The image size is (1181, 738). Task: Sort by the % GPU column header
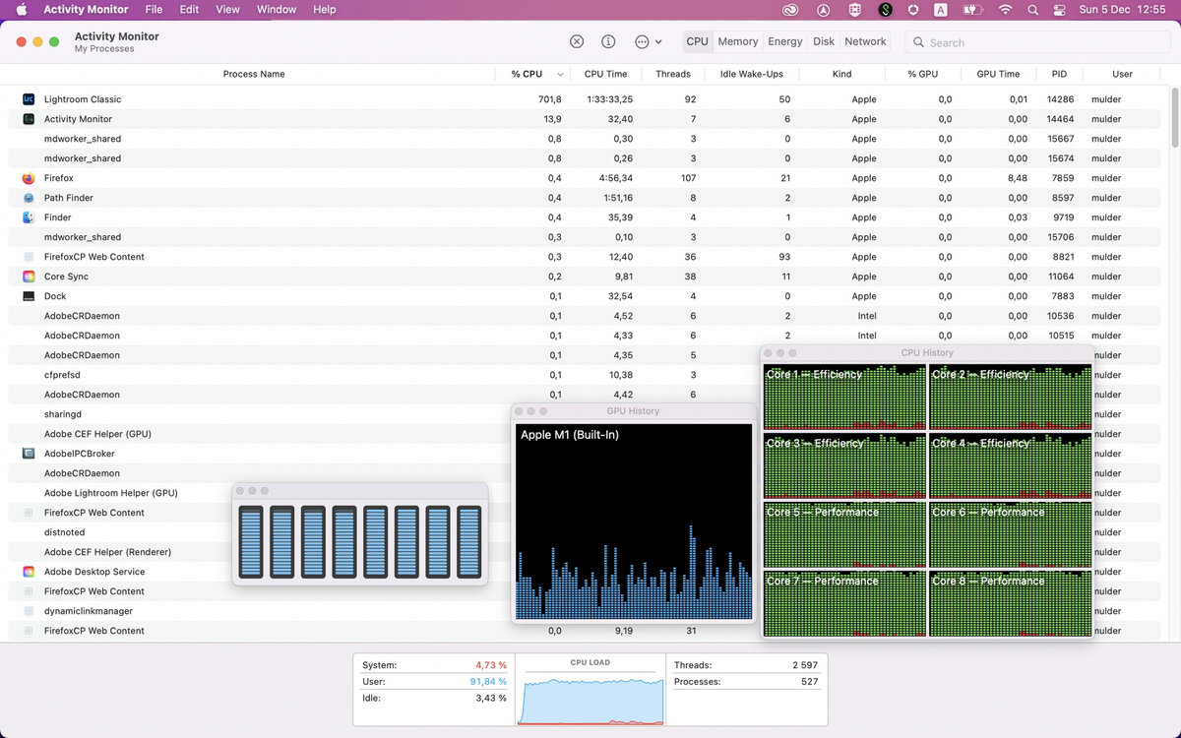[x=923, y=74]
